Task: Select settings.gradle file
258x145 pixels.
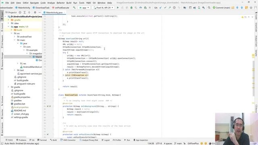Action: [x=19, y=117]
